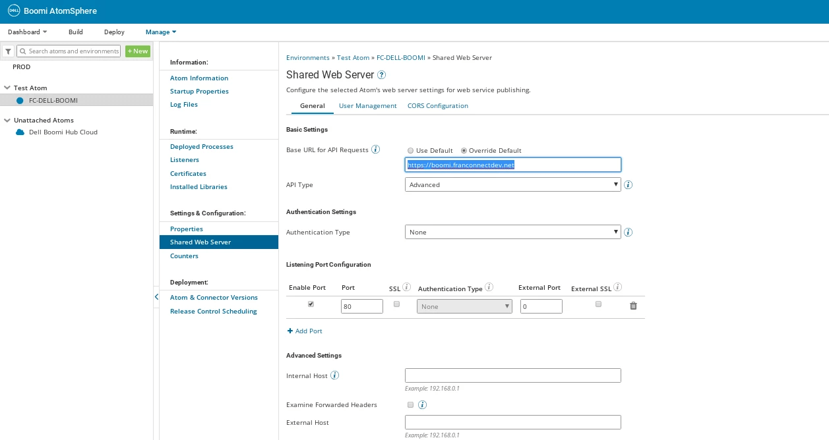Collapse Unattached Atoms tree node

point(7,121)
